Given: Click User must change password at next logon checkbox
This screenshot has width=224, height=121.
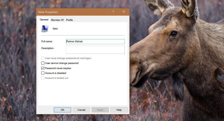Looking at the screenshot, I should [x=43, y=58].
